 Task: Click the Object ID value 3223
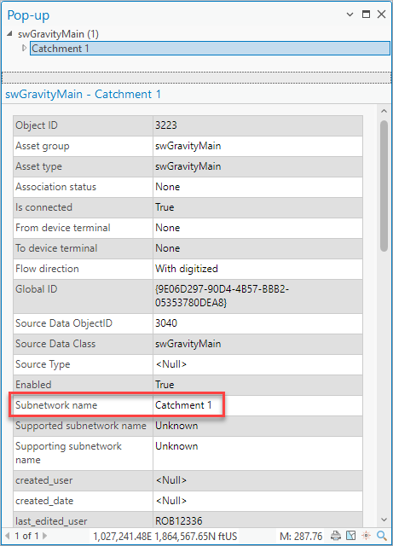[166, 125]
